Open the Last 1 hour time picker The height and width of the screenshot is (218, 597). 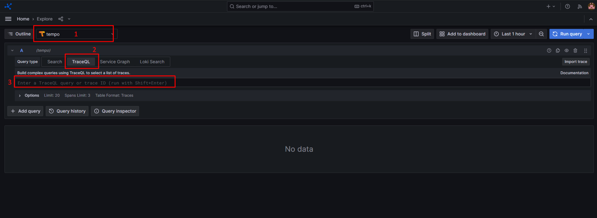(x=513, y=34)
